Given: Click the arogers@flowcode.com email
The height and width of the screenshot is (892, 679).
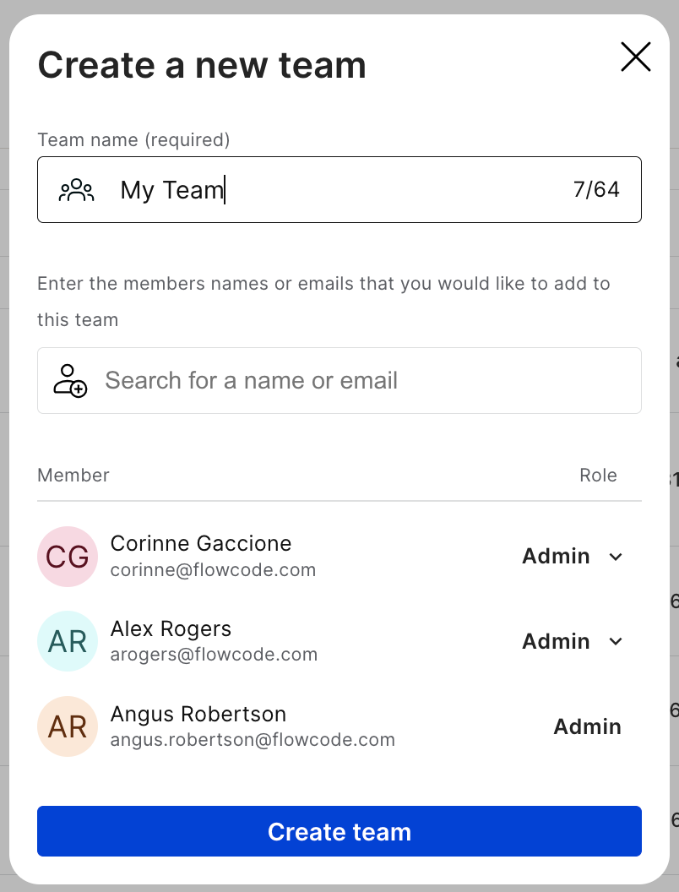Looking at the screenshot, I should click(x=214, y=655).
